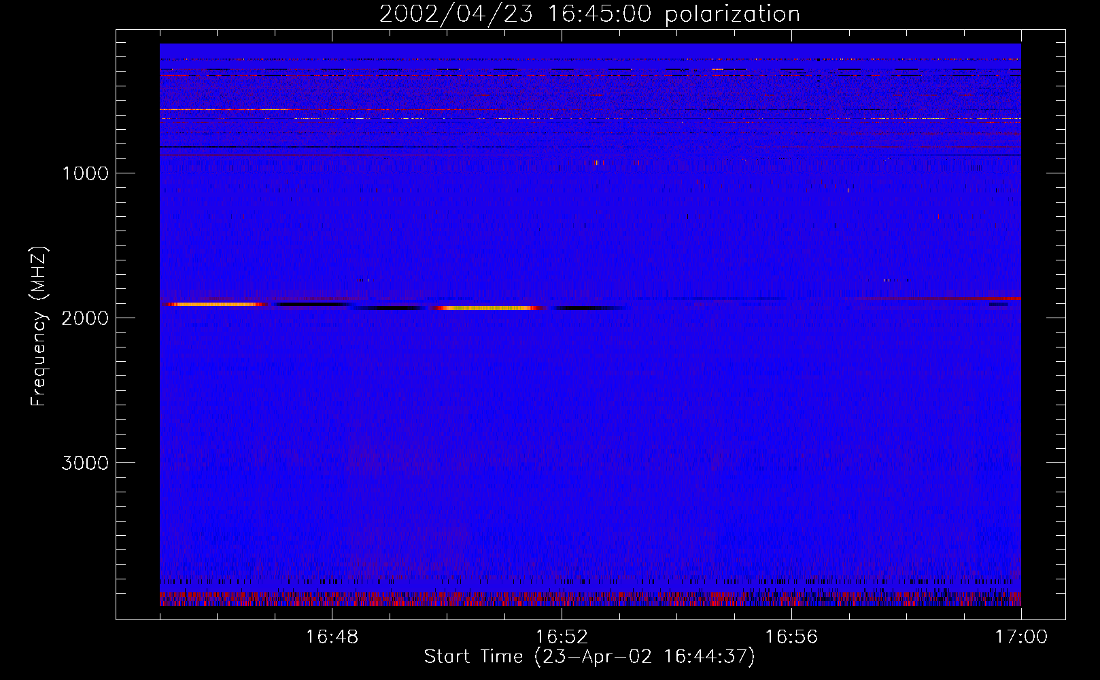Click the 16:56 time tick label
Screen dimensions: 1100x680
791,637
